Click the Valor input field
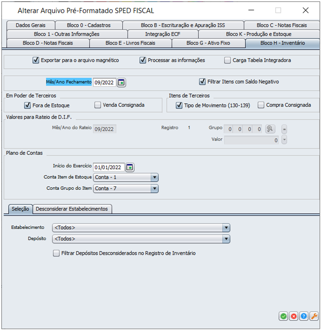 251,140
